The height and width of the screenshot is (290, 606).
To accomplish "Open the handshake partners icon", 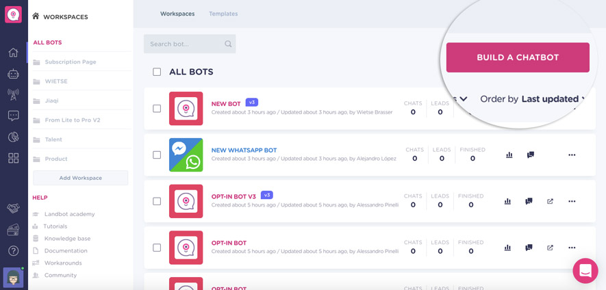I will 14,209.
